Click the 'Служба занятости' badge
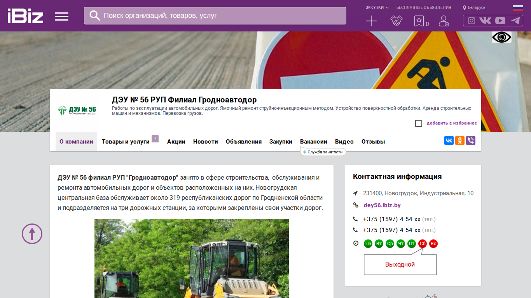The height and width of the screenshot is (298, 531). [323, 152]
